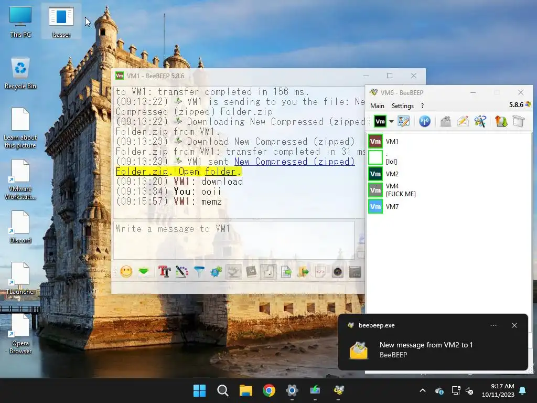The width and height of the screenshot is (537, 403).
Task: Click the 'memz' message line in chat
Action: [169, 201]
